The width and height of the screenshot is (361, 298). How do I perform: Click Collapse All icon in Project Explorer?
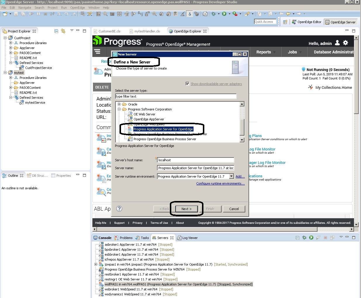coord(56,31)
